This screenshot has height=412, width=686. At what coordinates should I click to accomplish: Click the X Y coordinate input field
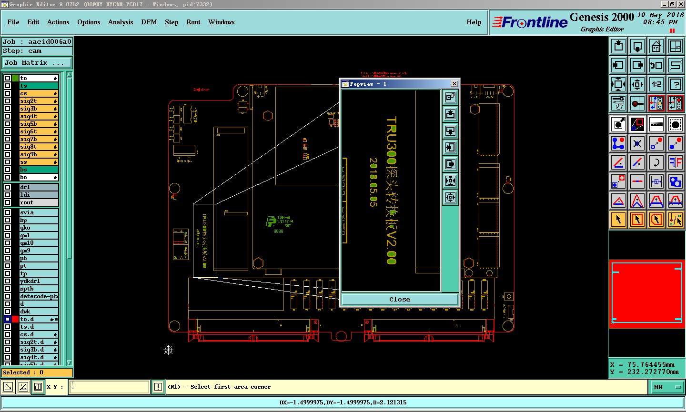110,387
